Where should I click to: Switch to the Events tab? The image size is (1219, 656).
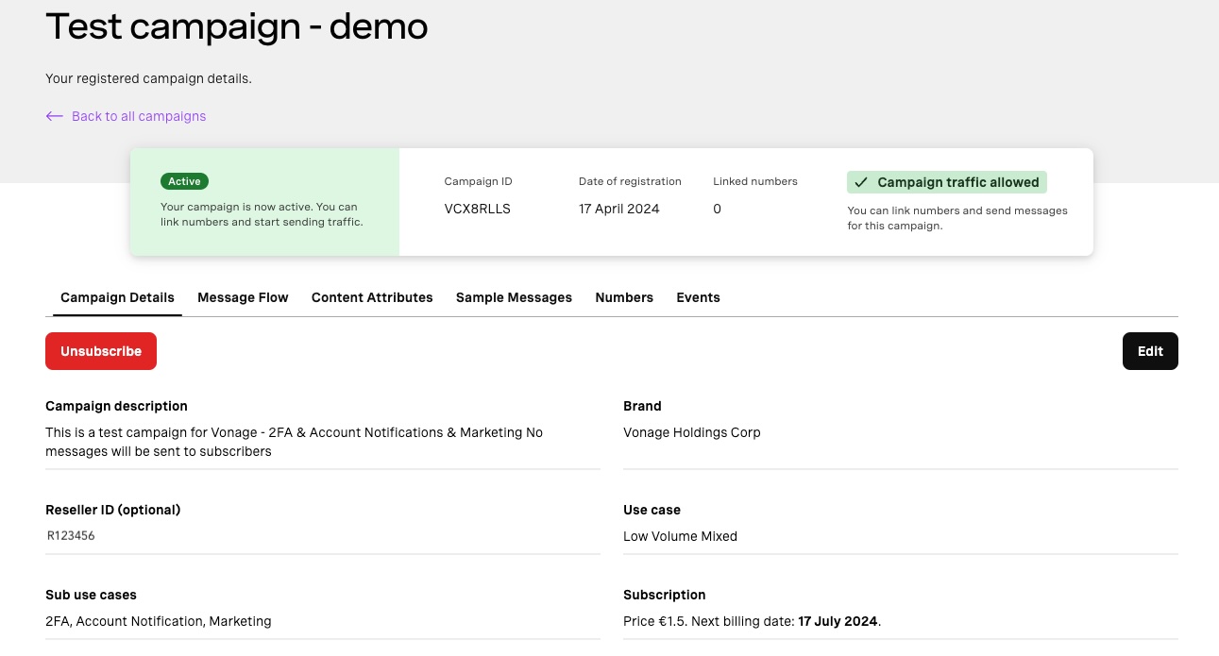(698, 297)
